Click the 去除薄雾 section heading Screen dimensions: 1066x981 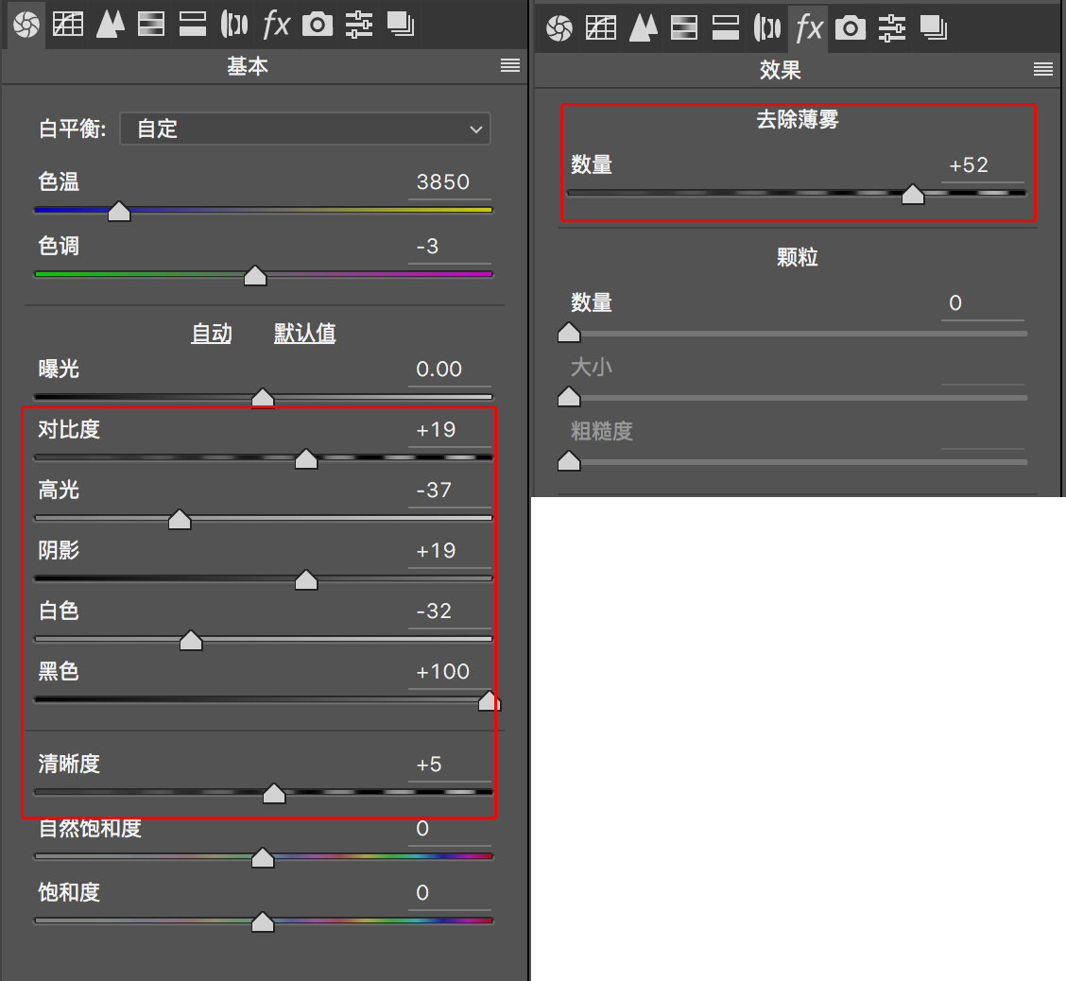[x=797, y=120]
